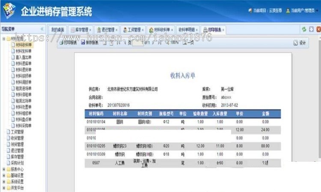Click the 100% zoom magnifier icon

167,43
